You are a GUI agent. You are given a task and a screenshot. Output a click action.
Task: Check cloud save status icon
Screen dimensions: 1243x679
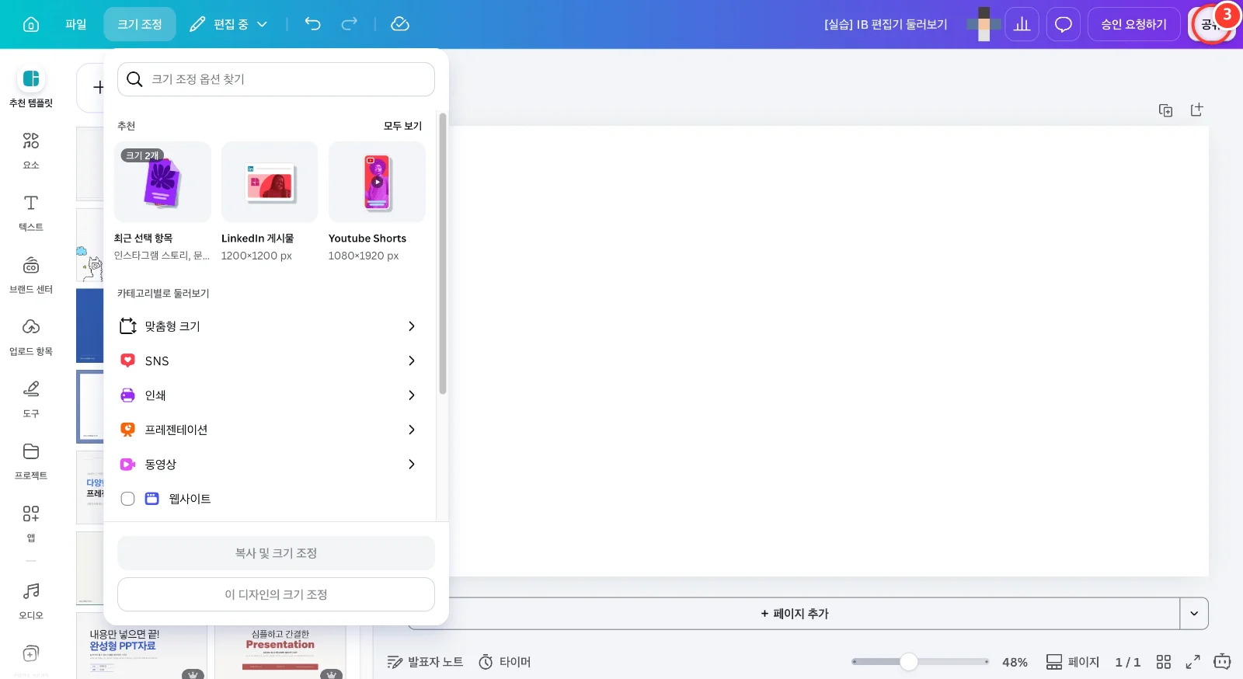pos(400,24)
